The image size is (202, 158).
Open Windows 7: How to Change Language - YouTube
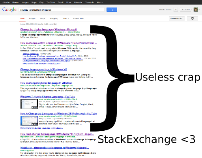pos(48,96)
